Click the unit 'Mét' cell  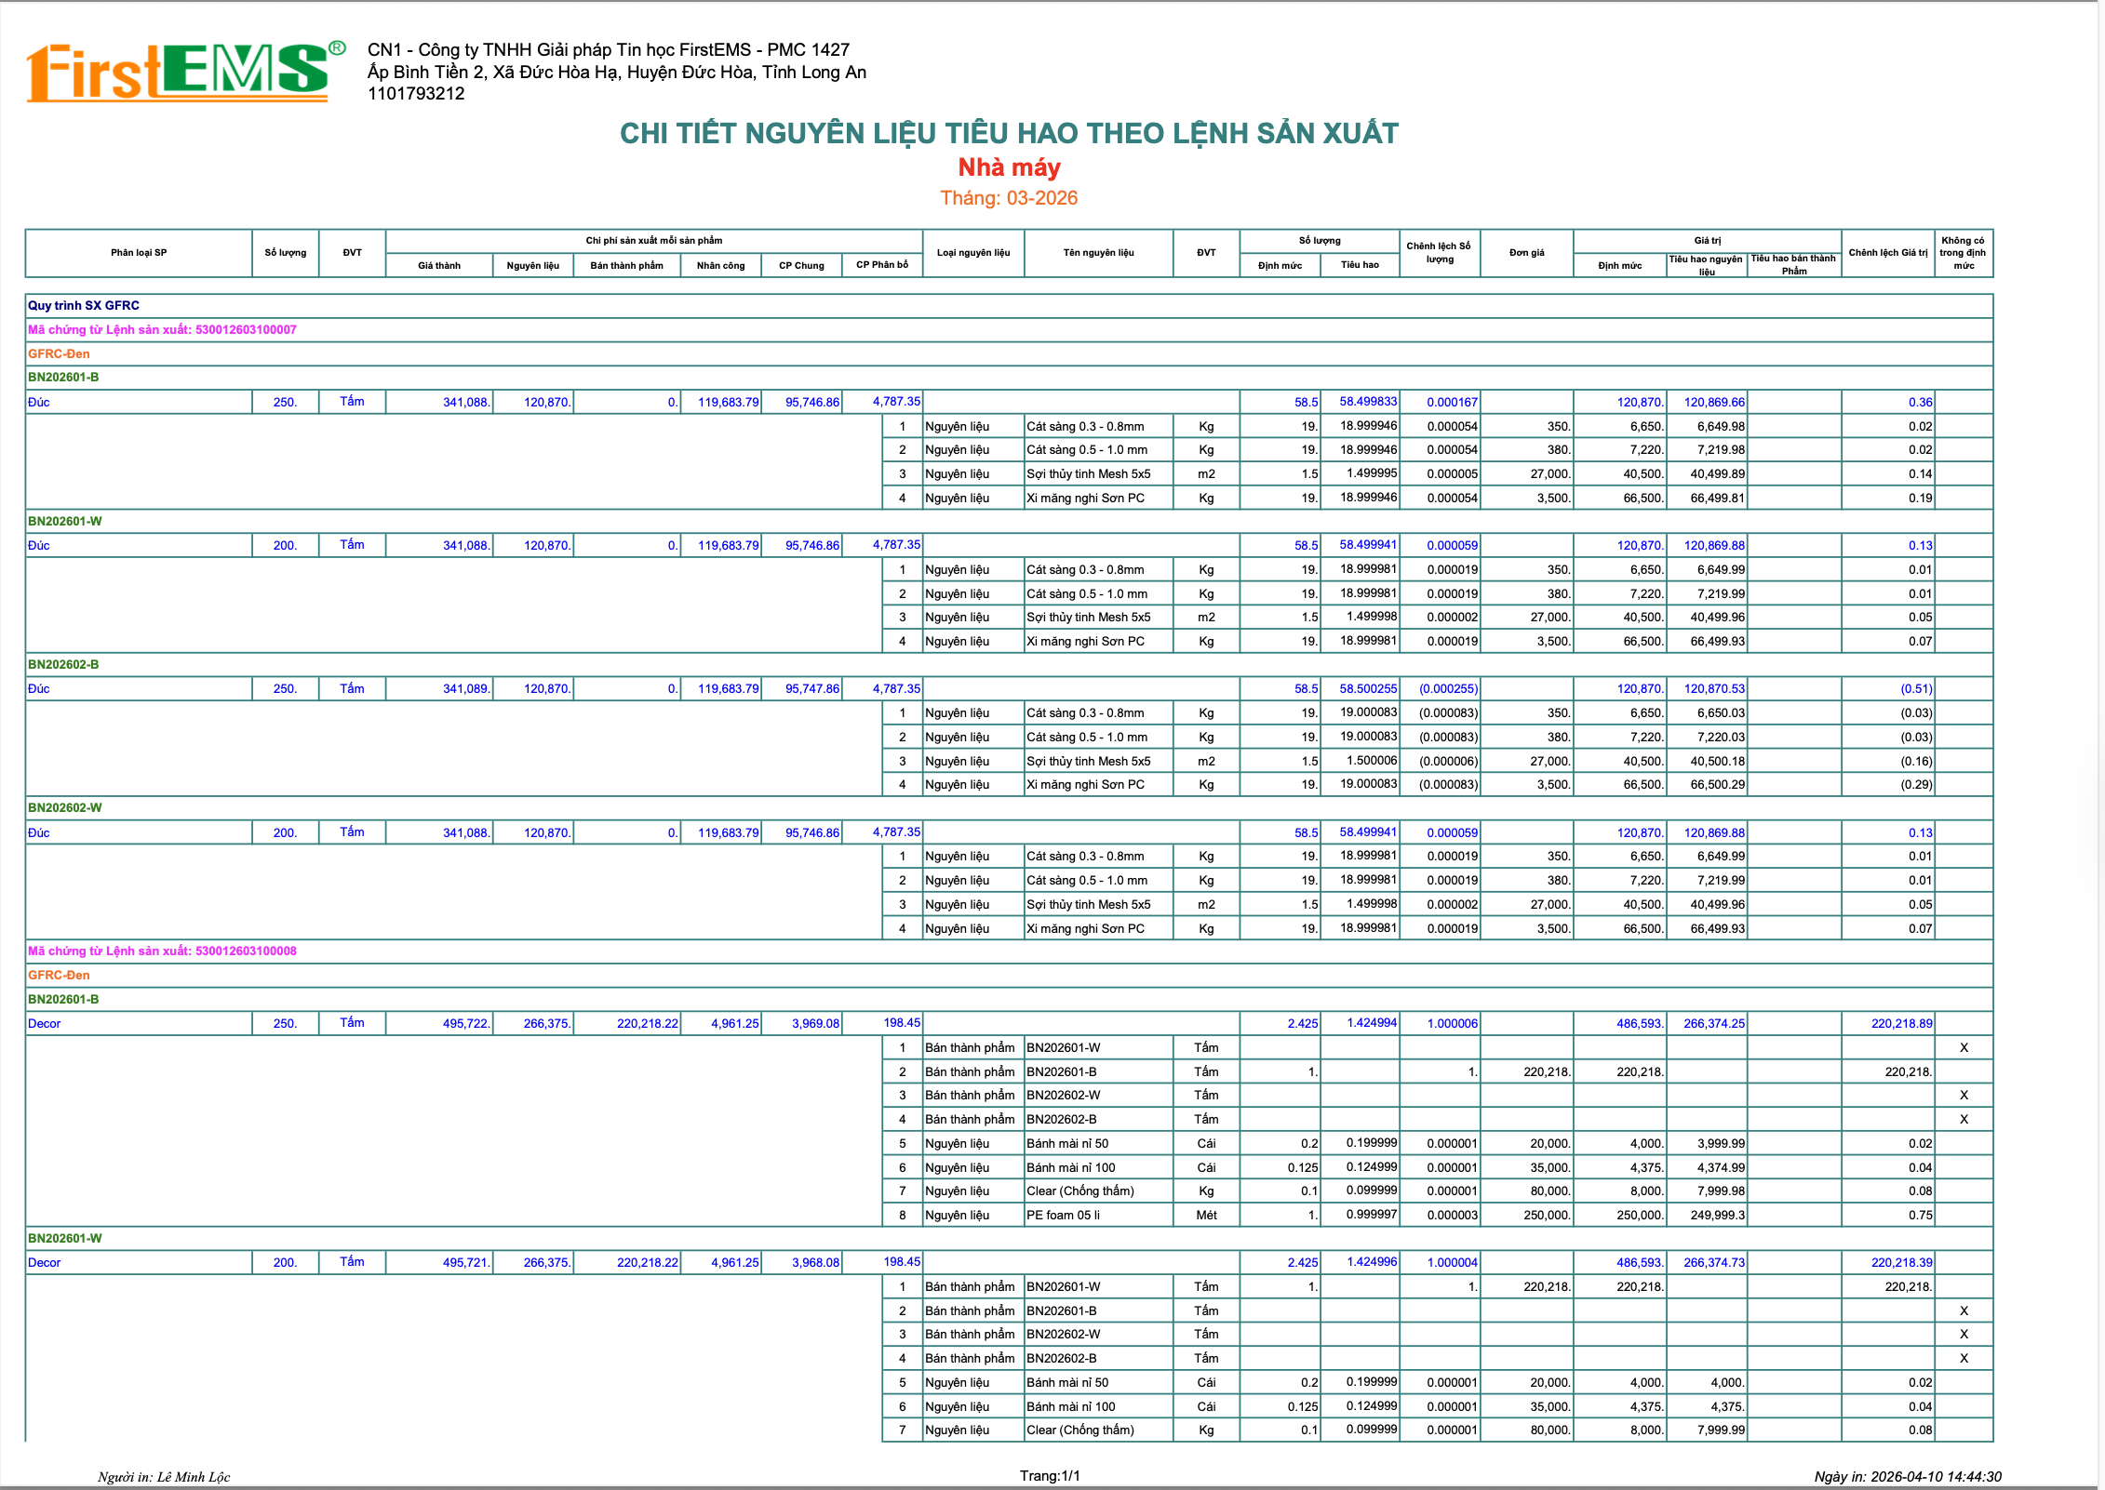[1206, 1216]
